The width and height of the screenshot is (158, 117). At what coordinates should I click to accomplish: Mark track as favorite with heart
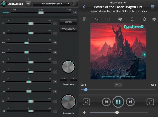click(97, 19)
